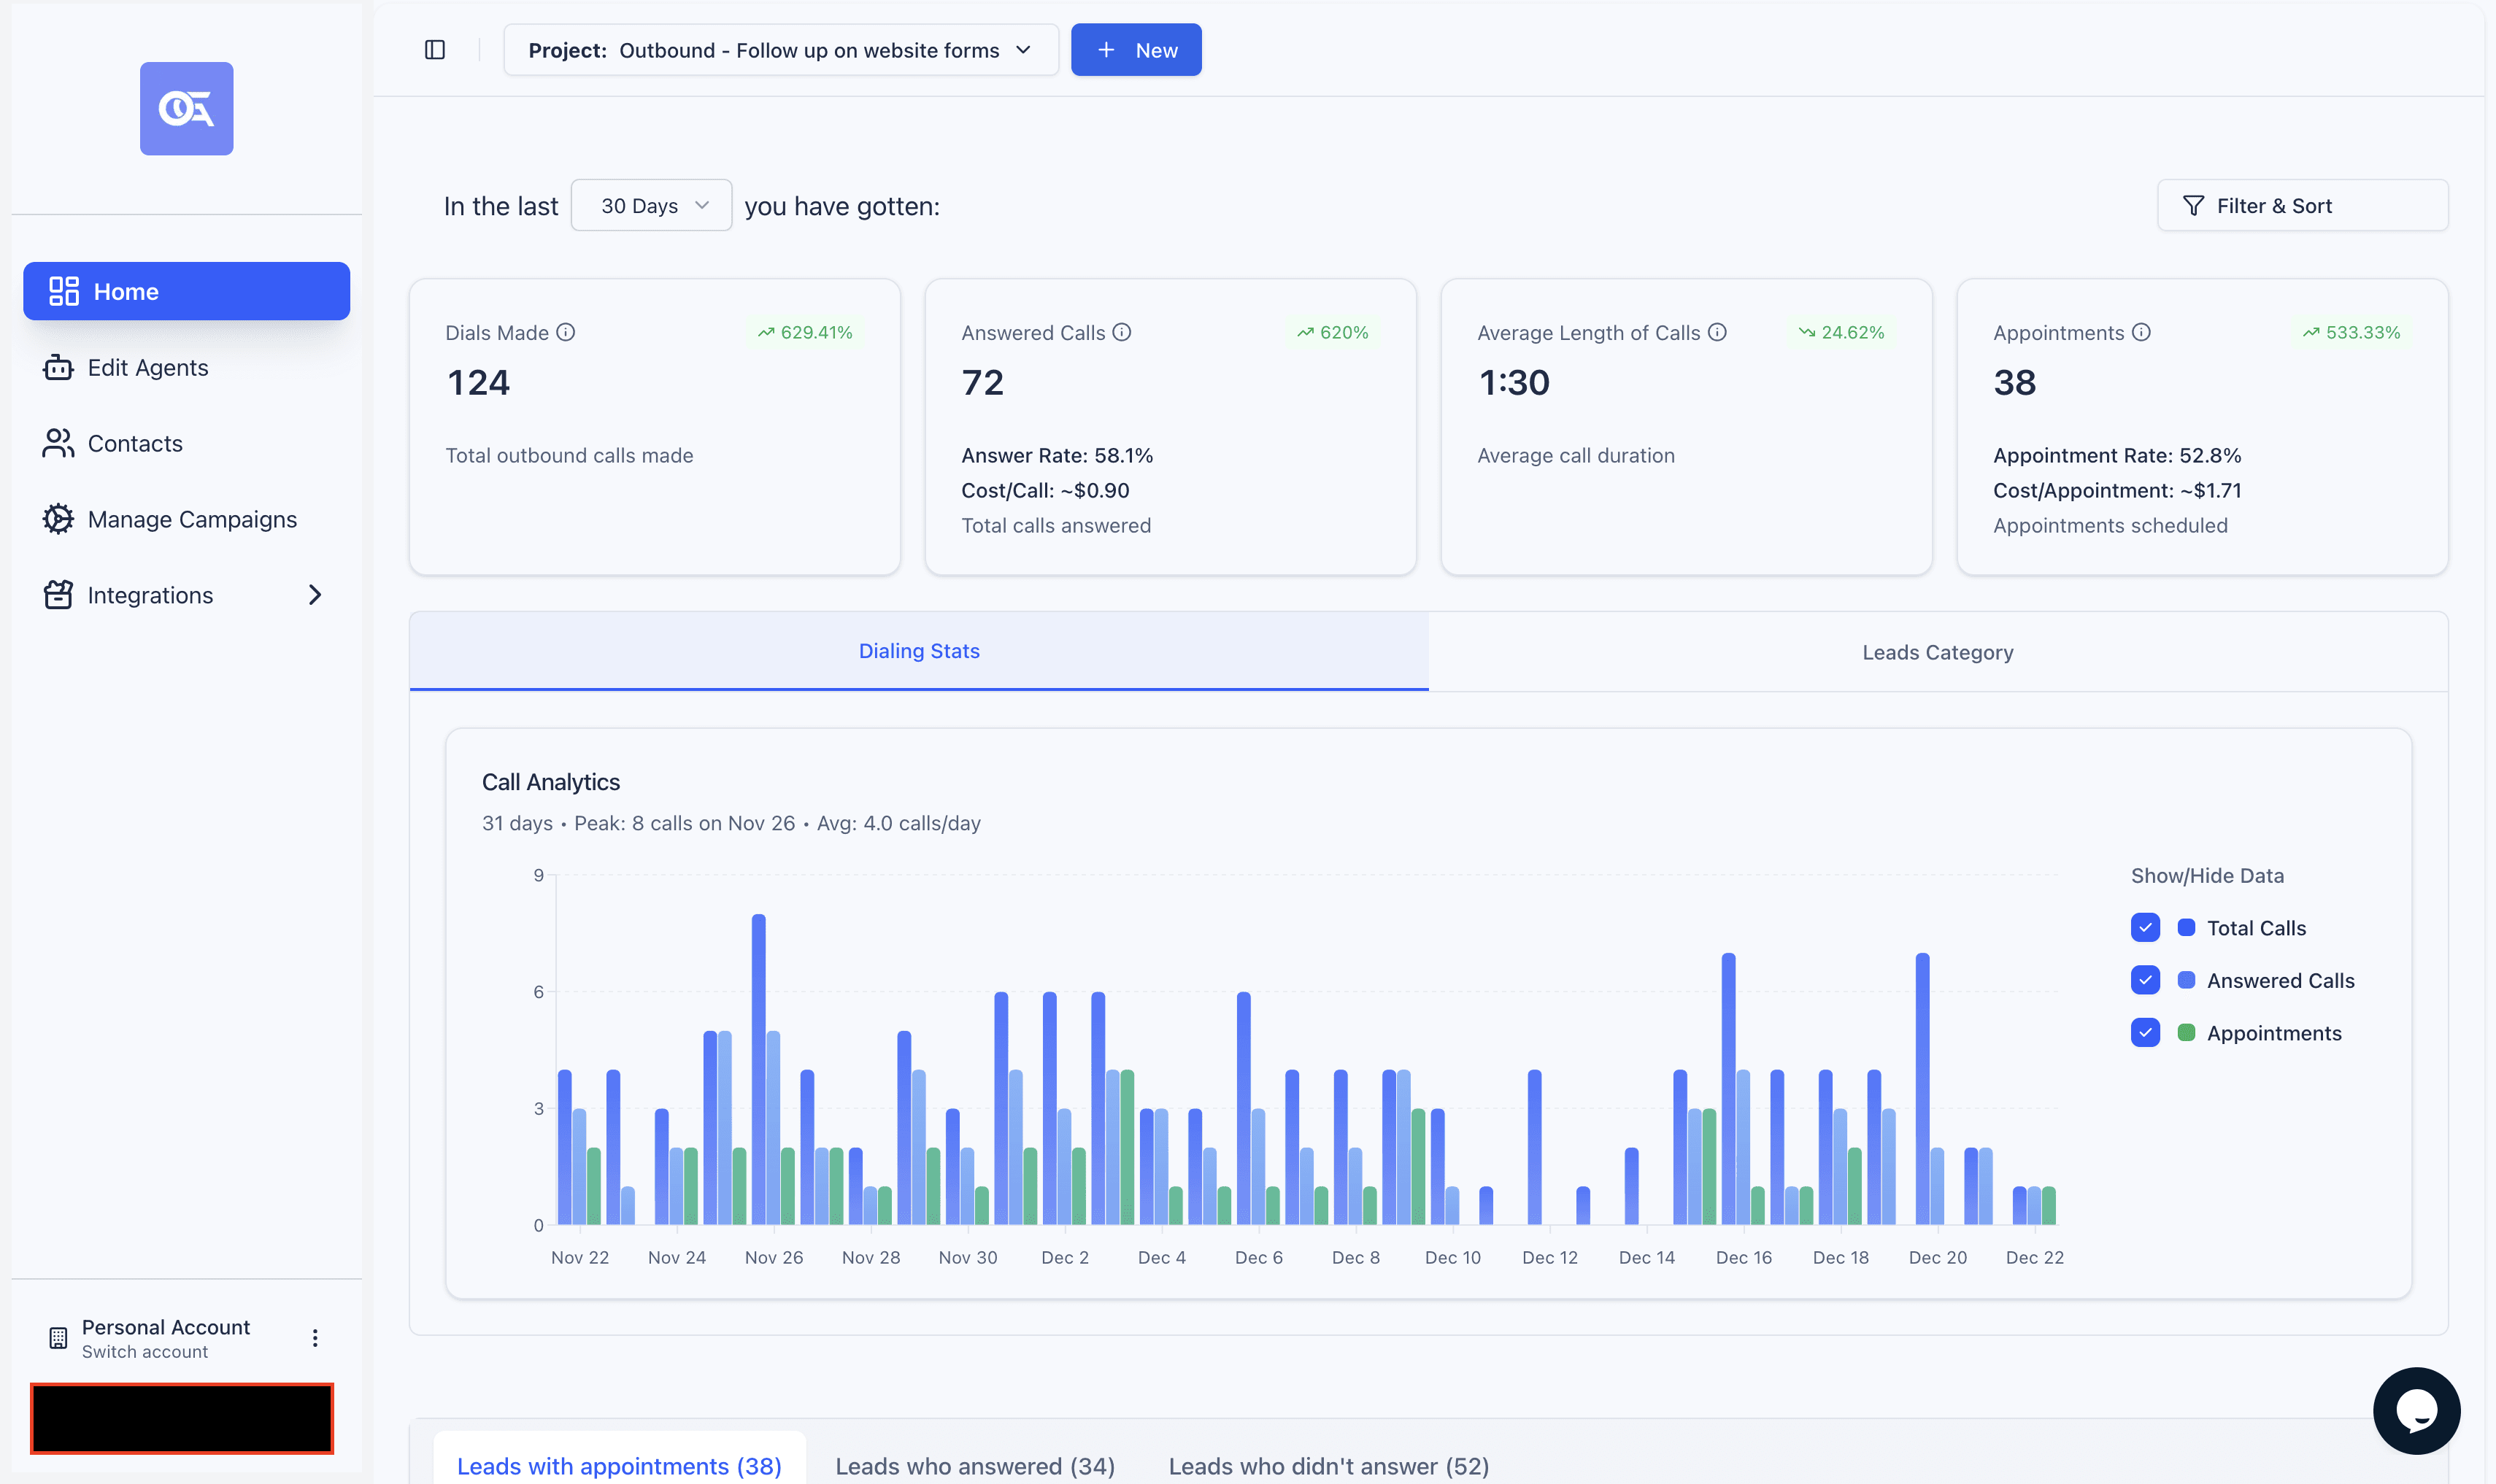Click the Dials Made info icon
Viewport: 2496px width, 1484px height.
pos(566,332)
